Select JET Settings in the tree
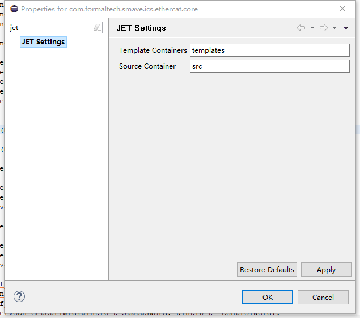The height and width of the screenshot is (318, 360). click(44, 42)
